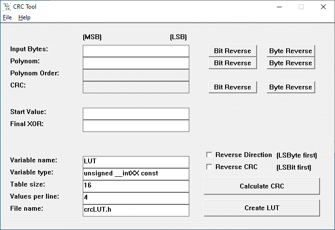Click the Variable name label
Image resolution: width=335 pixels, height=230 pixels.
click(33, 160)
